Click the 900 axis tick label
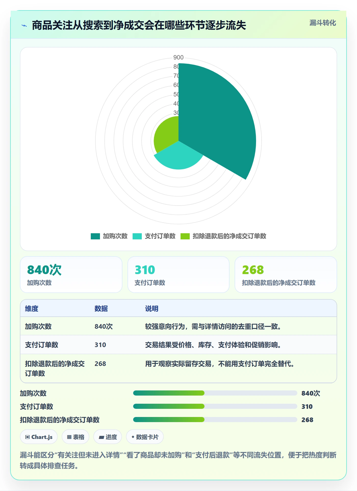Viewport: 357px width, 491px height. click(x=178, y=57)
